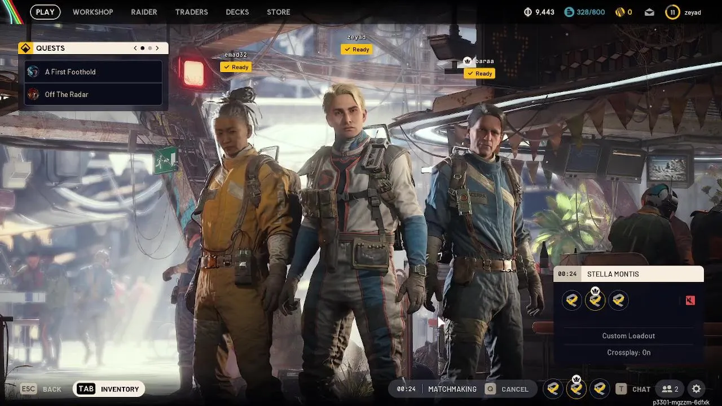722x406 pixels.
Task: Open the PLAY tab
Action: click(45, 12)
